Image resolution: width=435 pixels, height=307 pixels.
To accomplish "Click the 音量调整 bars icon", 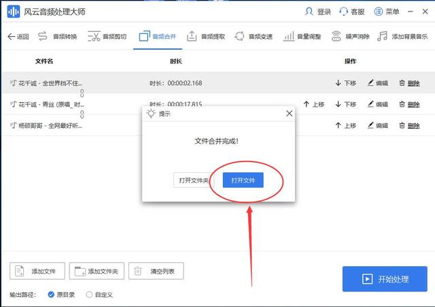I will pos(288,36).
